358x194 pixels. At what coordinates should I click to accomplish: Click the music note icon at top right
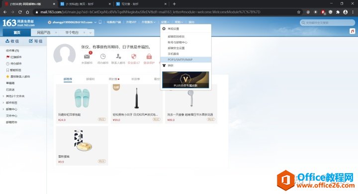click(x=353, y=31)
